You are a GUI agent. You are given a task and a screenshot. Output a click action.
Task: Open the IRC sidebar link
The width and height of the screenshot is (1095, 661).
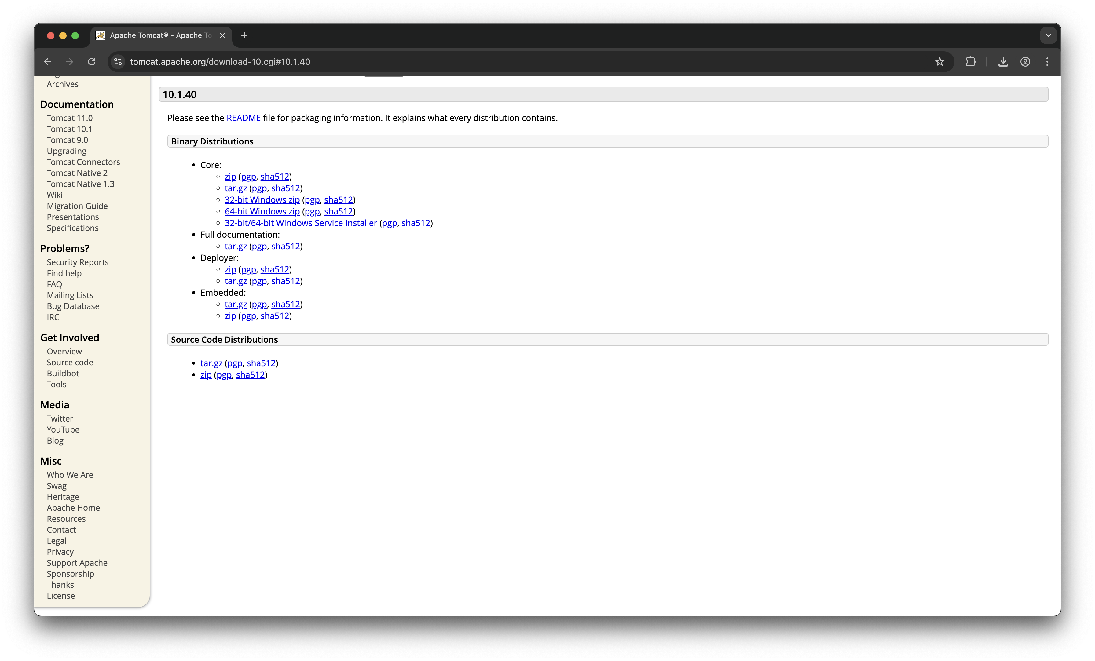[x=53, y=317]
